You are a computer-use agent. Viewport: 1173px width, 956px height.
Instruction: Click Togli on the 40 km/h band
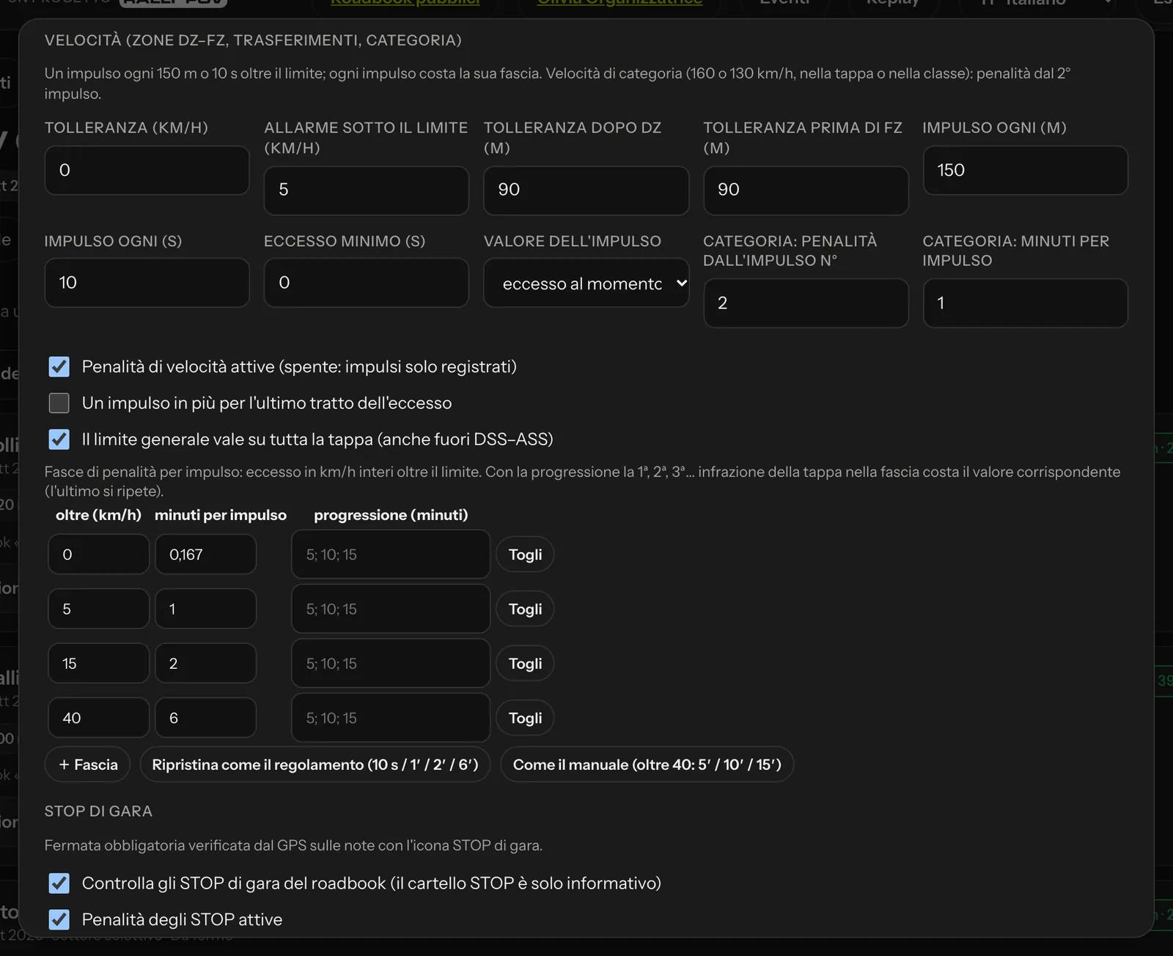[526, 718]
